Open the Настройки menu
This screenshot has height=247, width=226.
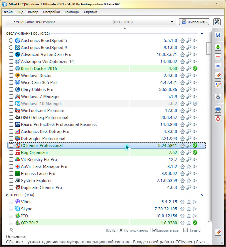tap(51, 12)
